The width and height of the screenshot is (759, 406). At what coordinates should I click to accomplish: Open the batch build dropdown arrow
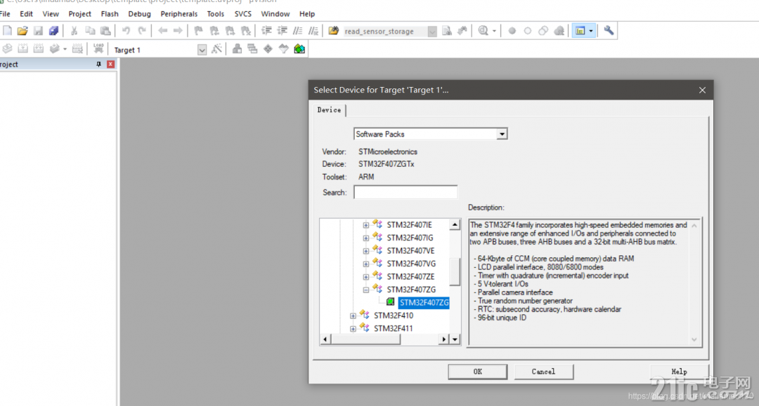coord(65,49)
